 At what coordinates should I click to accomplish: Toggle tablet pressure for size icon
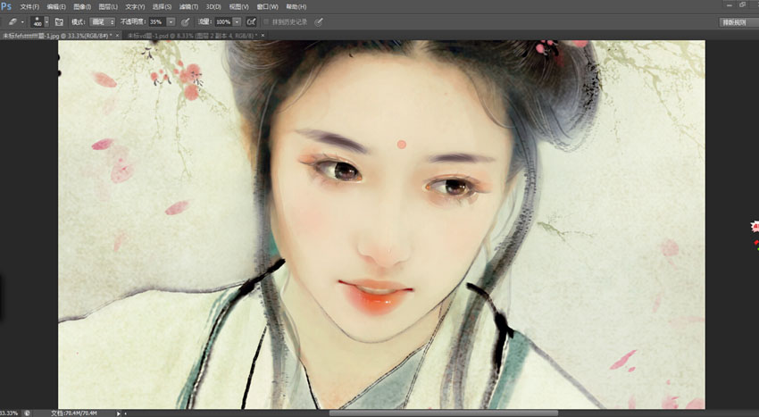[319, 21]
